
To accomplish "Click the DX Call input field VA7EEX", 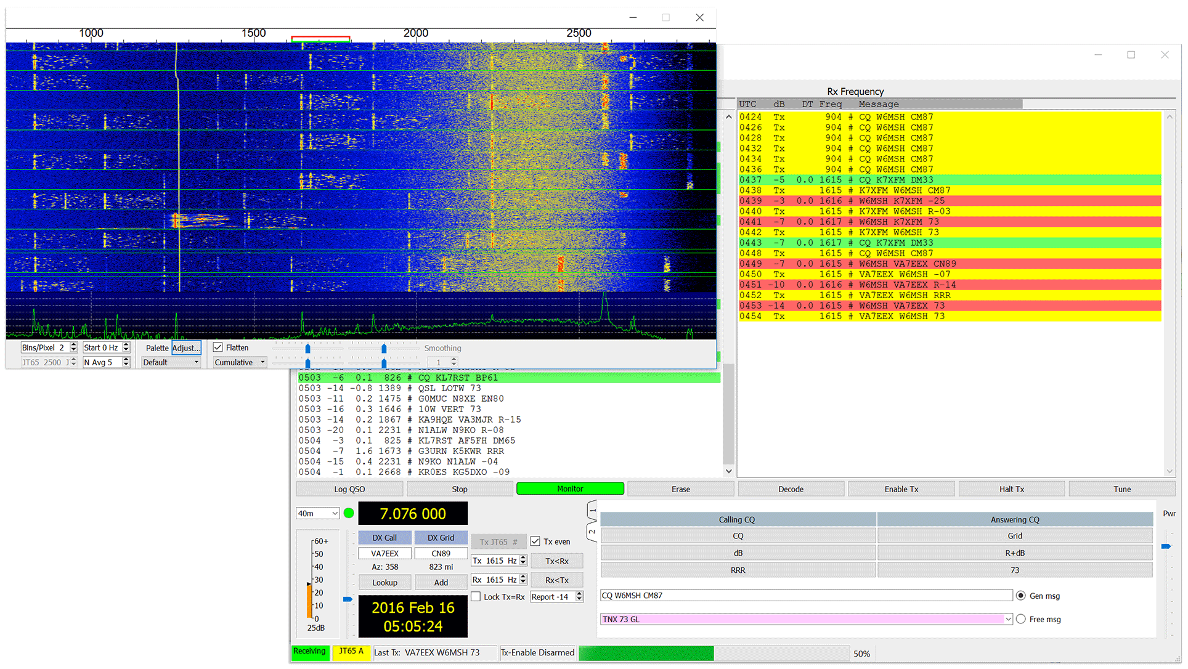I will pos(384,554).
